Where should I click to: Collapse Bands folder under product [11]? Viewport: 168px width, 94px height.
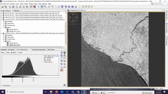click(x=3, y=27)
